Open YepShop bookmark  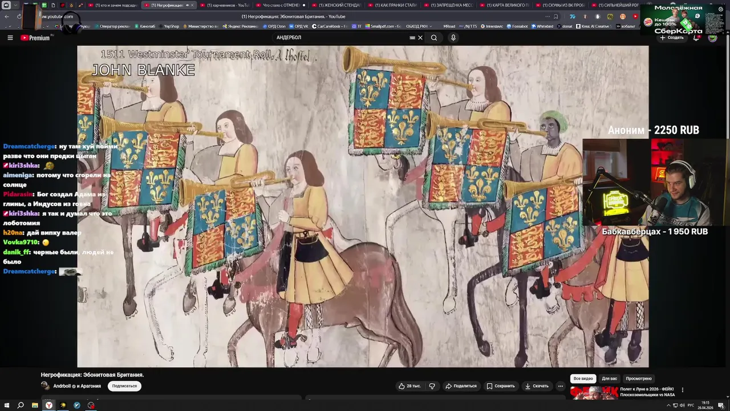169,26
